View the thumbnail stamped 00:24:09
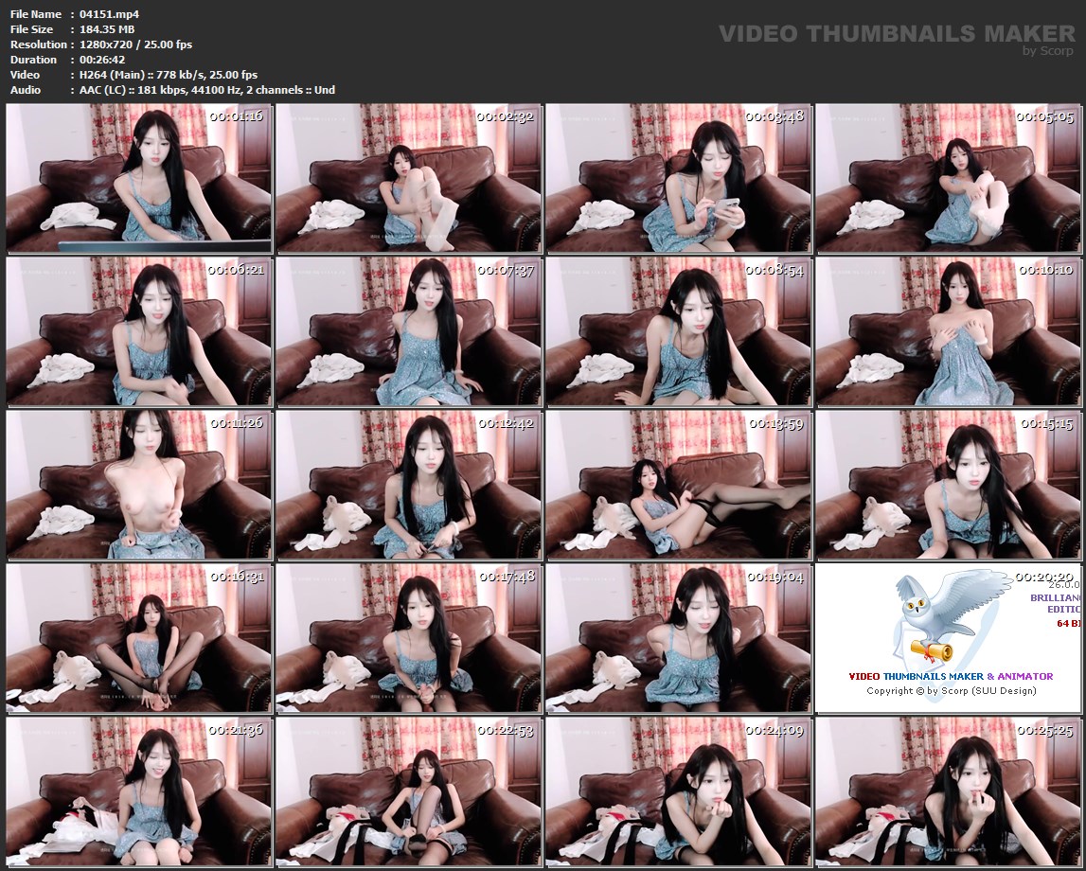 678,791
